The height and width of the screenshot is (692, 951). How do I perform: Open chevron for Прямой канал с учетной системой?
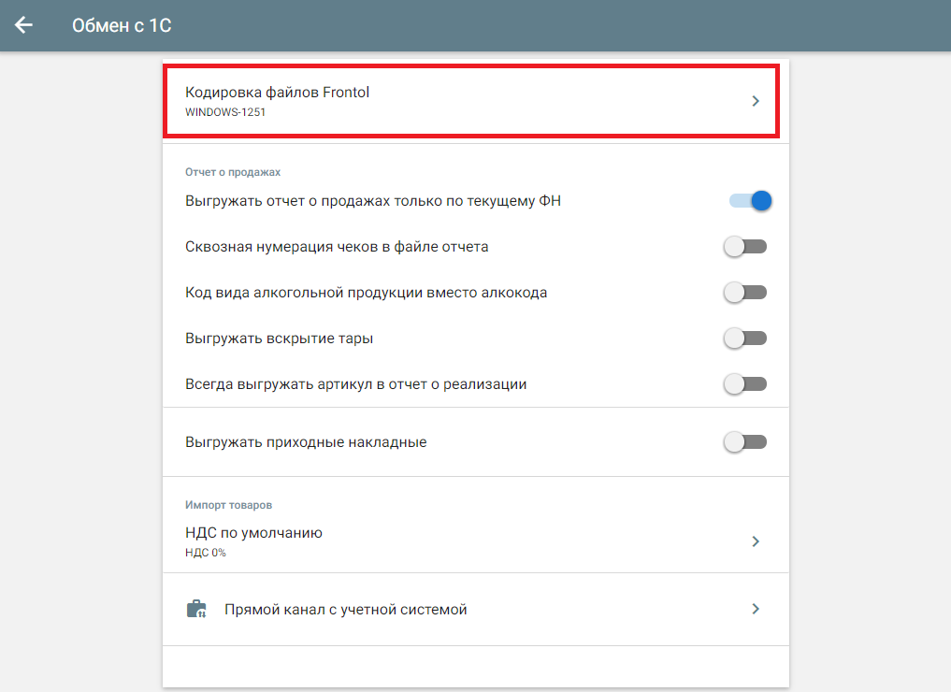point(756,610)
